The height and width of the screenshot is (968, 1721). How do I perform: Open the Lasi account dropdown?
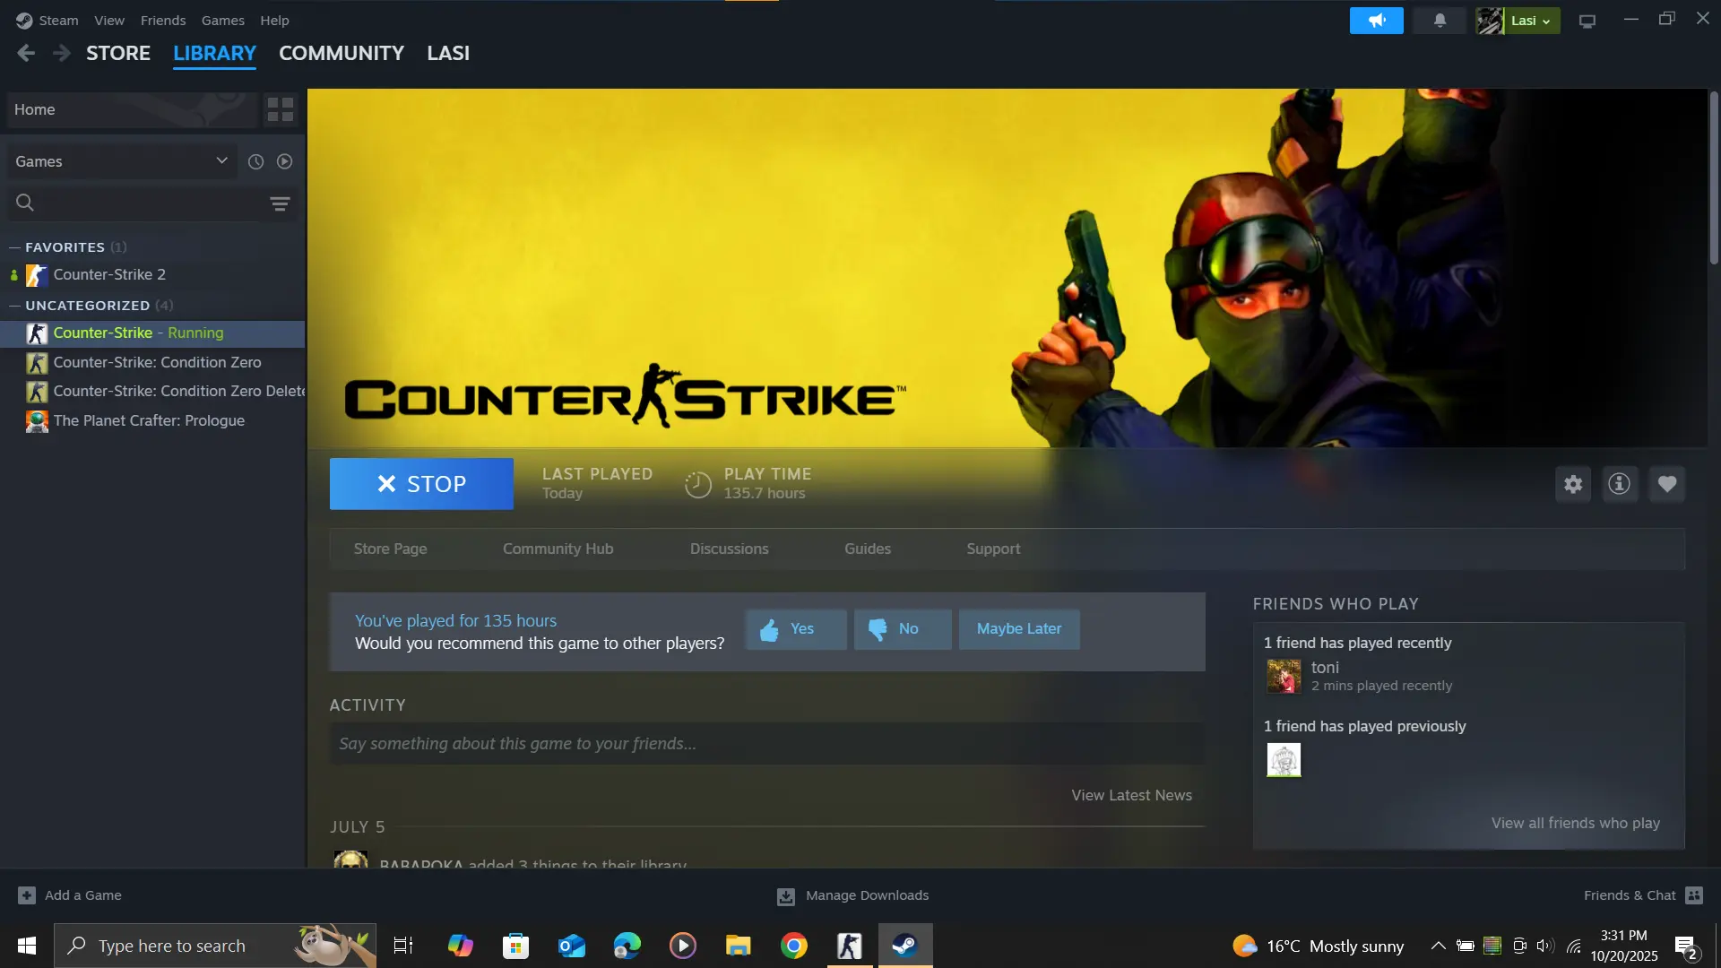click(x=1518, y=21)
